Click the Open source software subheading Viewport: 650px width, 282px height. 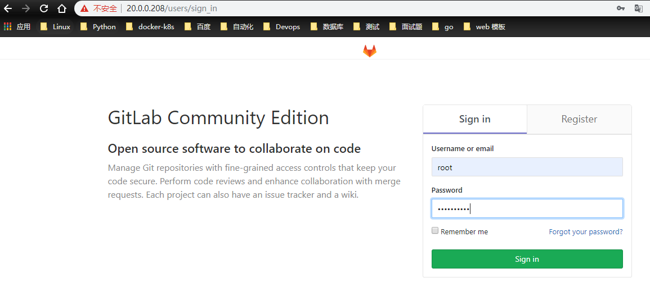tap(234, 148)
